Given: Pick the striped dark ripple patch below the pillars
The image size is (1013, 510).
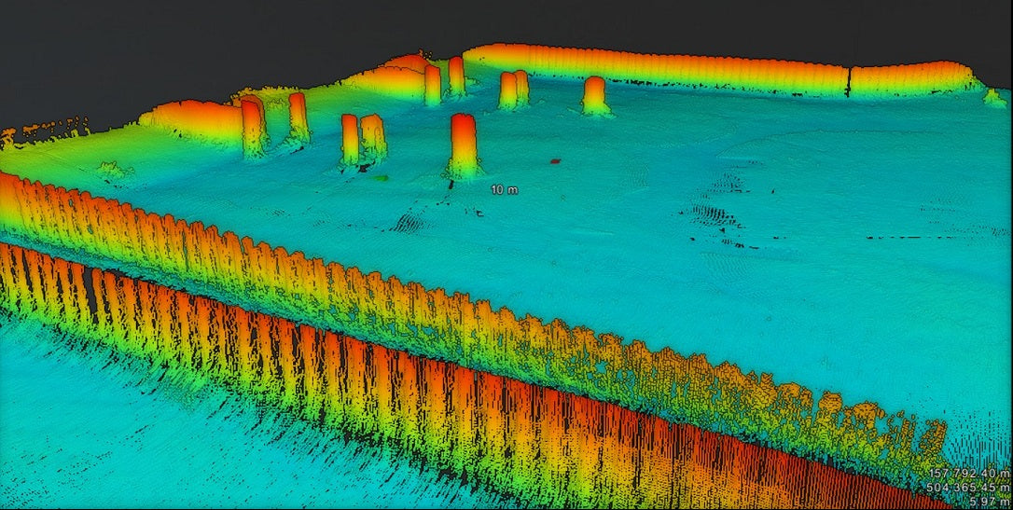Looking at the screenshot, I should [x=408, y=222].
